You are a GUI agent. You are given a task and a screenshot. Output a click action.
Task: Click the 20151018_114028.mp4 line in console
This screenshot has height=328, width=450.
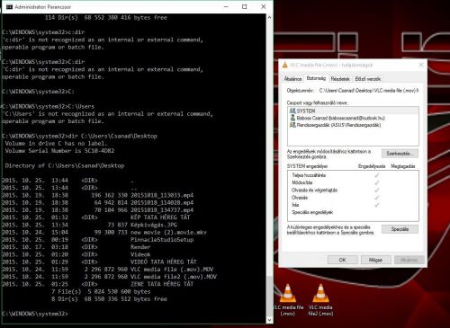98,202
